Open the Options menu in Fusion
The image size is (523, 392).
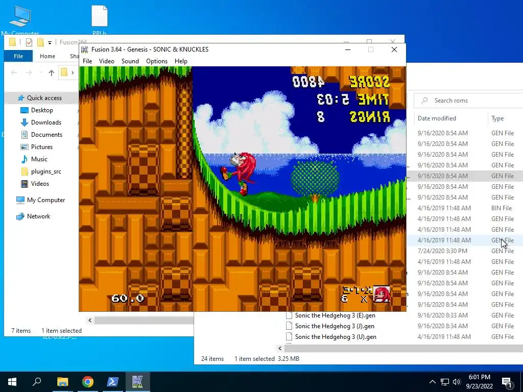157,61
